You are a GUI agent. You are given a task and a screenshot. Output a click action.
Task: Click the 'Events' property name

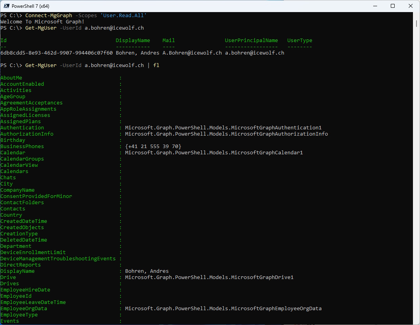pyautogui.click(x=10, y=321)
